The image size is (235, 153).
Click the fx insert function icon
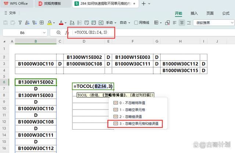click(66, 33)
